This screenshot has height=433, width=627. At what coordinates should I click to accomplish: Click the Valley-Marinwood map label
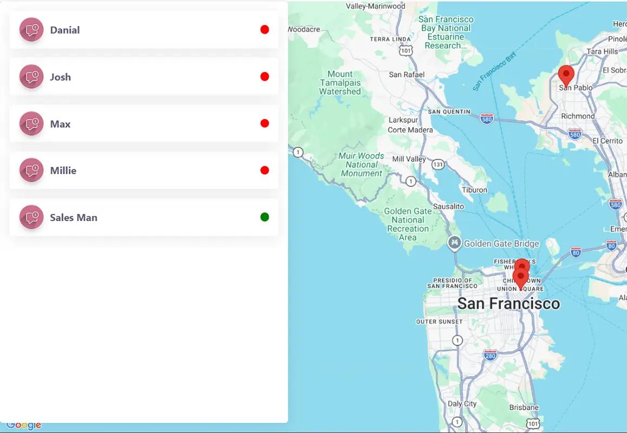[375, 6]
